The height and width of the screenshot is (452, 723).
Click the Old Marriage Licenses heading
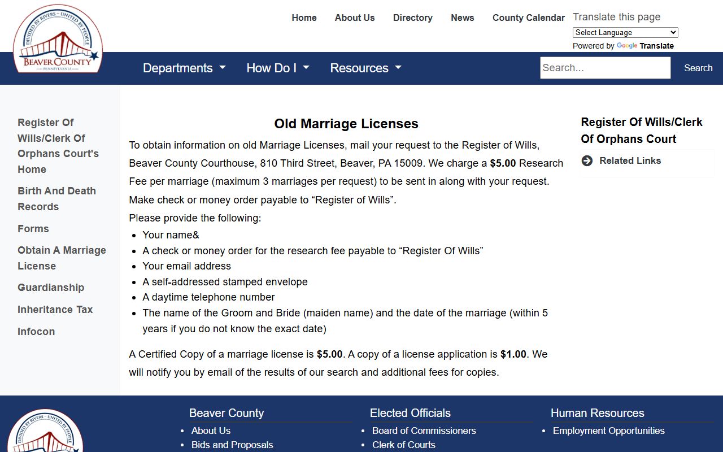(346, 124)
